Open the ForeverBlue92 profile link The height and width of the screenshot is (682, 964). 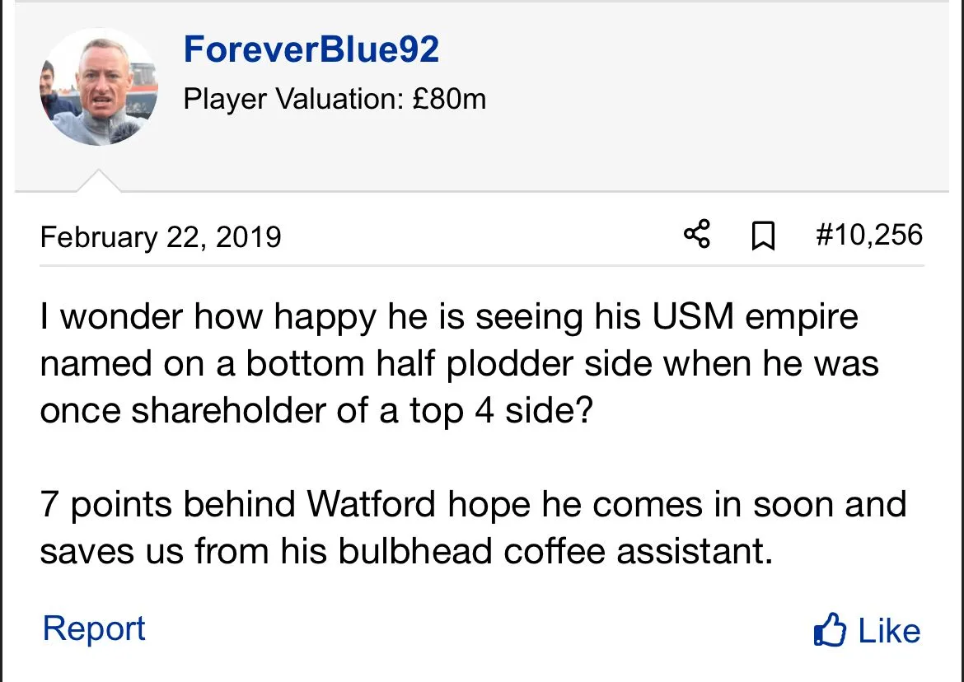pos(311,50)
